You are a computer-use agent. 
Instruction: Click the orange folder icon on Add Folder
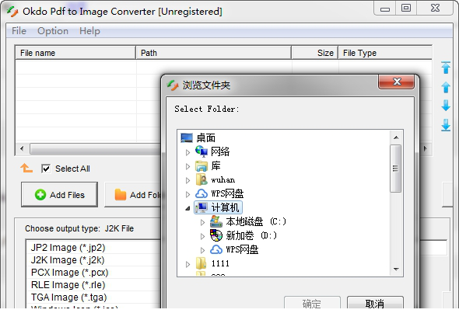[121, 195]
